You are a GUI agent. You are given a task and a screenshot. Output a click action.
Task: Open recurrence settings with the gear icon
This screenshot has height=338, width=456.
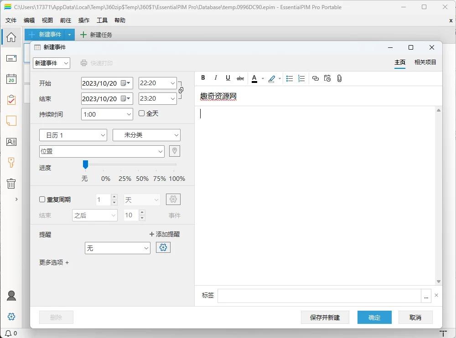(173, 199)
